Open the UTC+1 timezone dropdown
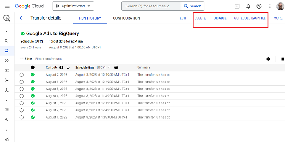 click(x=103, y=67)
